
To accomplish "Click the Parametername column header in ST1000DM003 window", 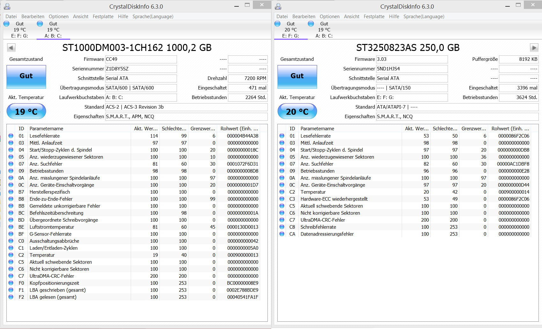I will pyautogui.click(x=79, y=129).
